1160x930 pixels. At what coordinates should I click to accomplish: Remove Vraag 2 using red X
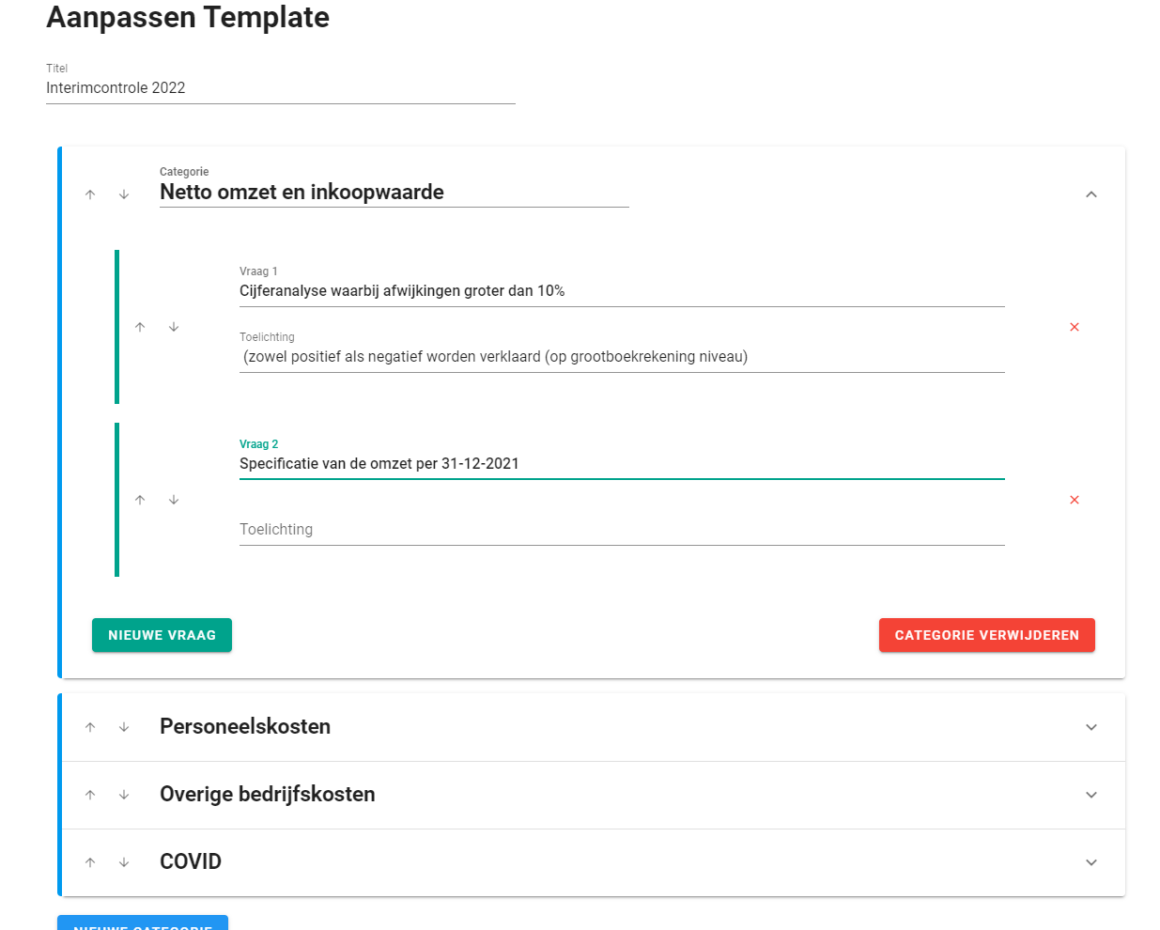pos(1075,500)
